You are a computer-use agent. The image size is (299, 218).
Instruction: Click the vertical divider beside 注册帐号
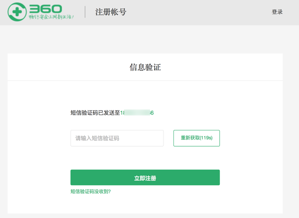pos(85,12)
